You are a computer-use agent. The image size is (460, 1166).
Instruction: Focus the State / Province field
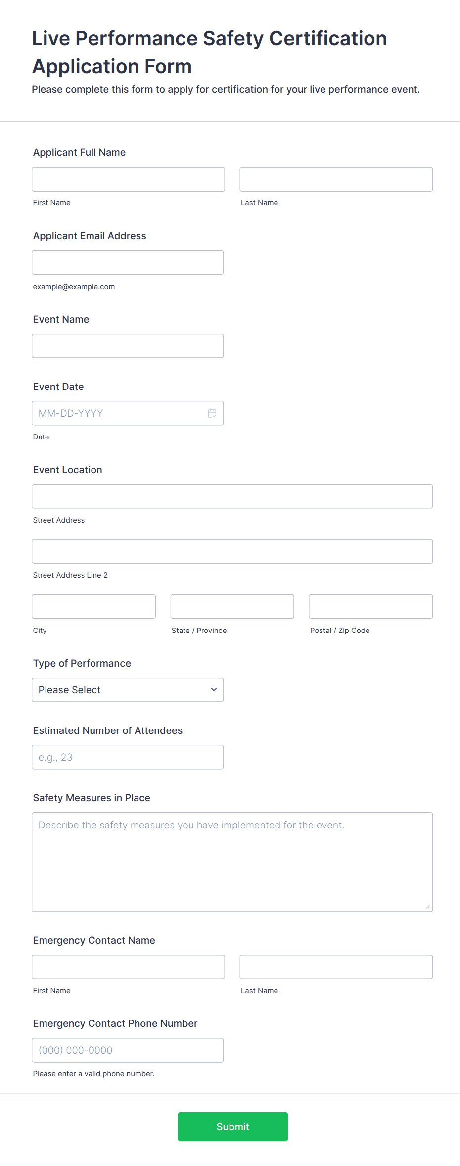(x=232, y=606)
